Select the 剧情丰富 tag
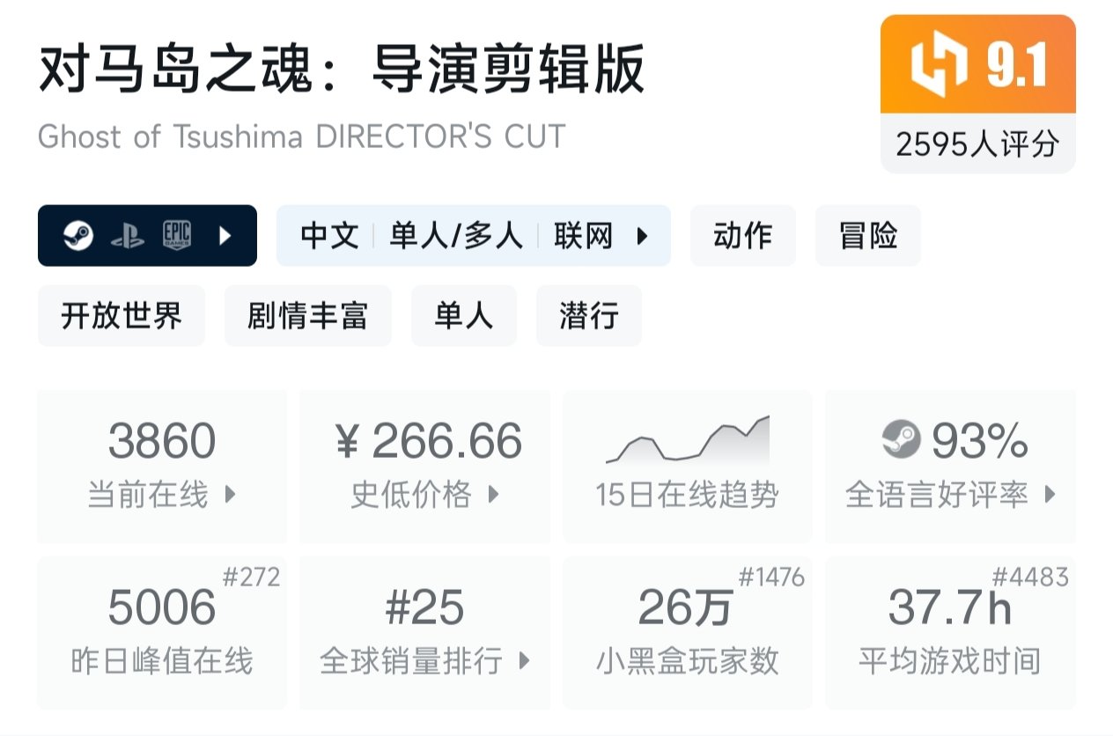This screenshot has height=736, width=1113. click(308, 315)
